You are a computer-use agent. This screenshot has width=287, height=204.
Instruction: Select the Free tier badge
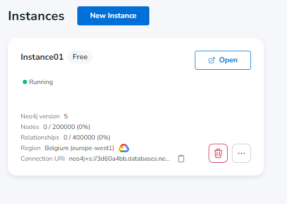(x=80, y=57)
